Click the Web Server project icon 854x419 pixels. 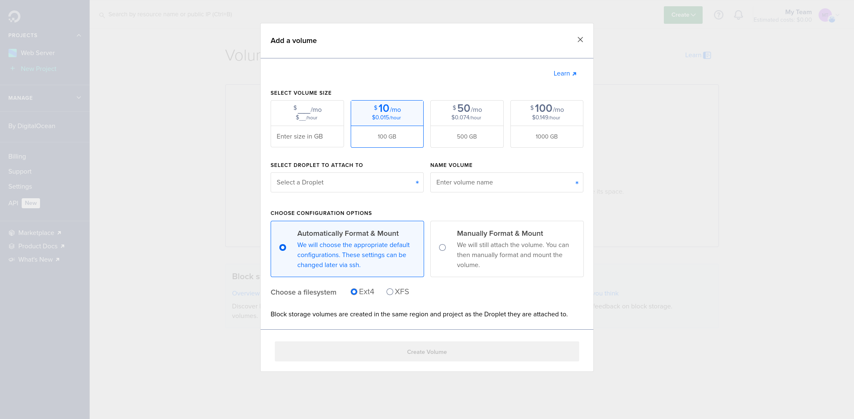12,53
